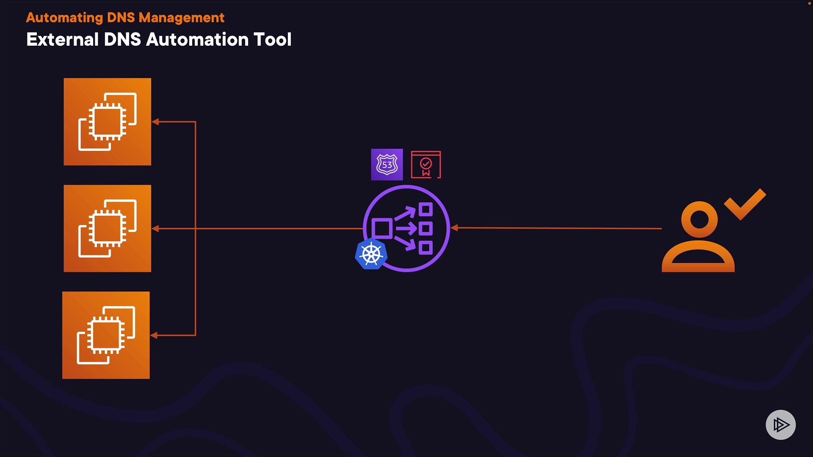Click the bottom EC2 instance icon

pos(106,335)
